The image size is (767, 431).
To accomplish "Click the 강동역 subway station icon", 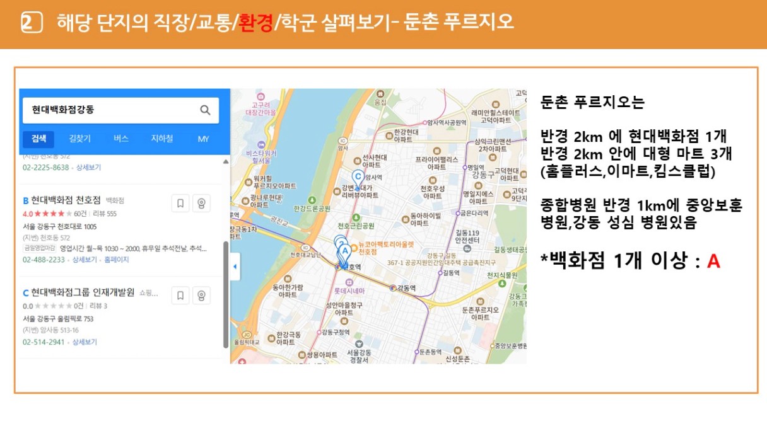I will click(393, 288).
